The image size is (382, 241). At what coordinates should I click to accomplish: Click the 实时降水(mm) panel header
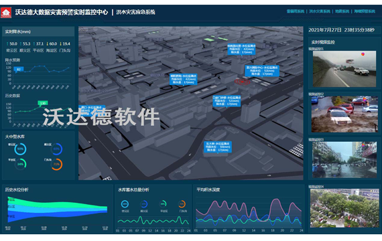coord(38,31)
